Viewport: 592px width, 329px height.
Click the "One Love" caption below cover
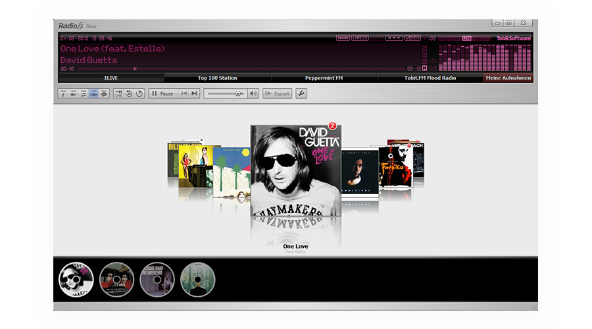(x=295, y=246)
